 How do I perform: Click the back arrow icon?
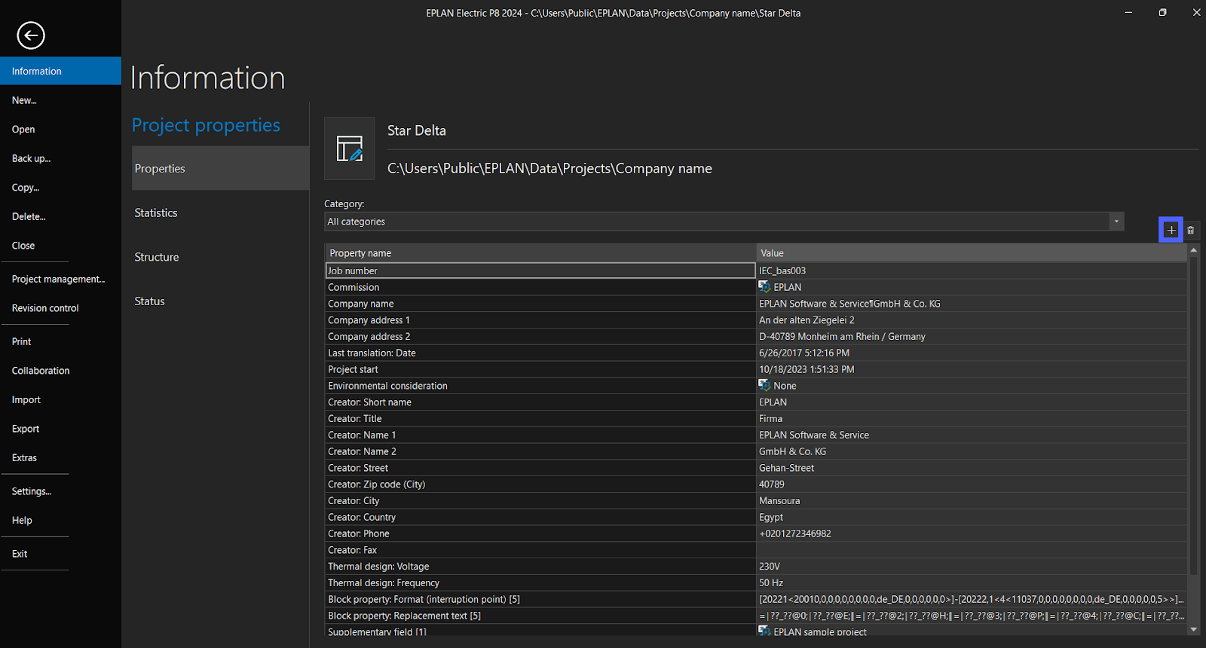coord(31,35)
